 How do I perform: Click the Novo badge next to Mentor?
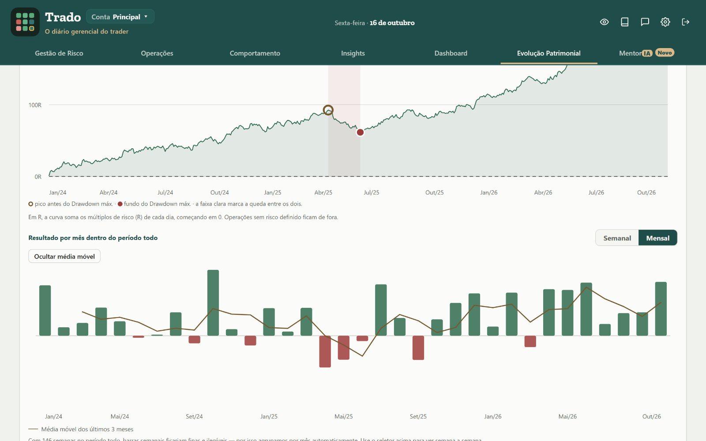click(x=665, y=52)
